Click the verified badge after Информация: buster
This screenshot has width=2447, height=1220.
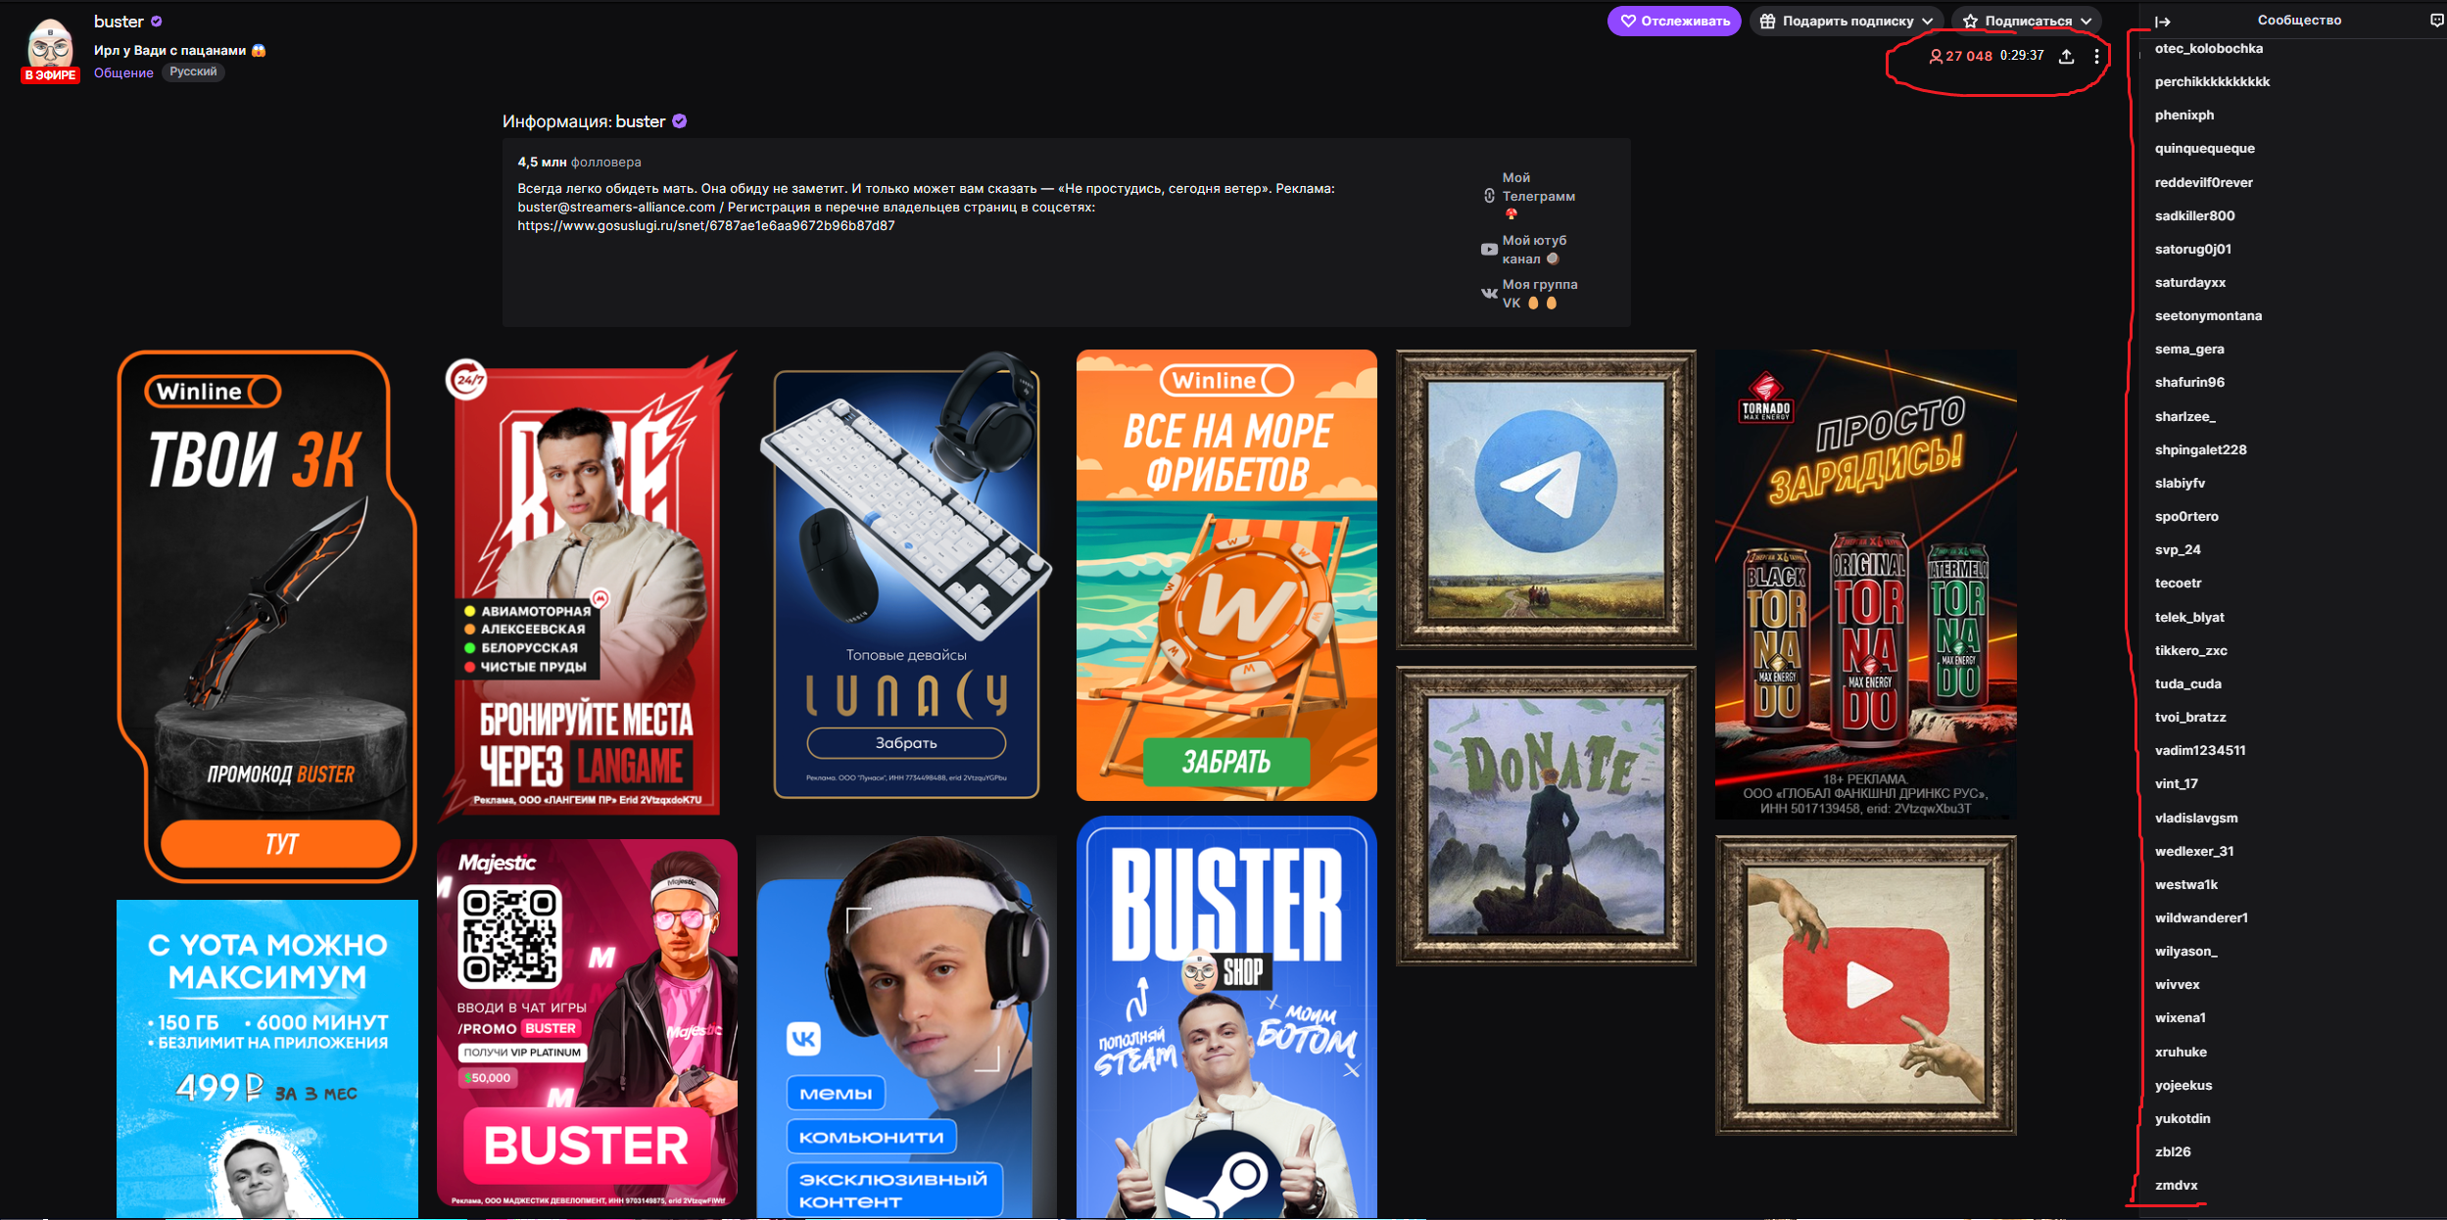click(680, 121)
